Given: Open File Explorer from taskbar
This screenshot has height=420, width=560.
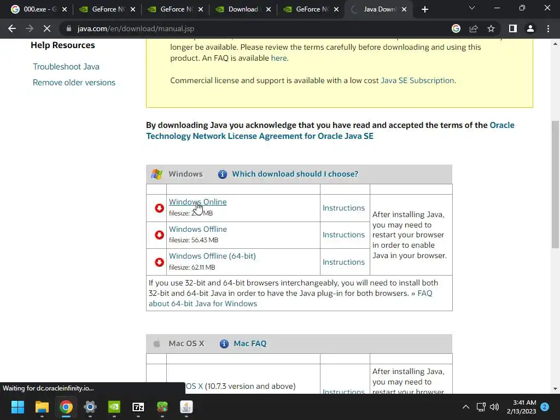Looking at the screenshot, I should coord(42,407).
